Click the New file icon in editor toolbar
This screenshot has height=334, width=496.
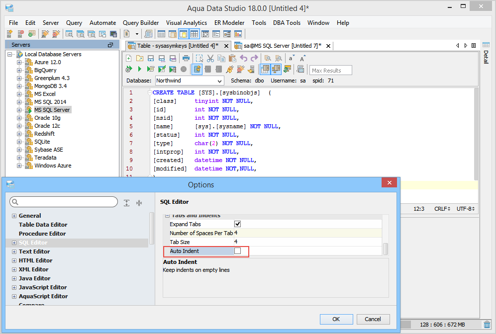tap(129, 58)
